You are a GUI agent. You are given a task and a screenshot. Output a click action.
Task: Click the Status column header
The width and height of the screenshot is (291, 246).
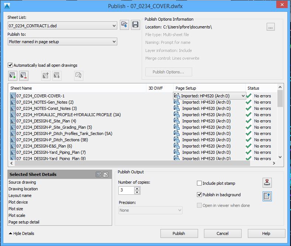click(261, 88)
